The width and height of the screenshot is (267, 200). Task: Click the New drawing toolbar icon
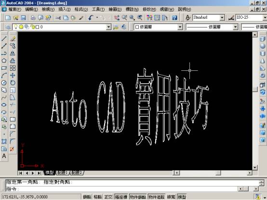coord(8,17)
